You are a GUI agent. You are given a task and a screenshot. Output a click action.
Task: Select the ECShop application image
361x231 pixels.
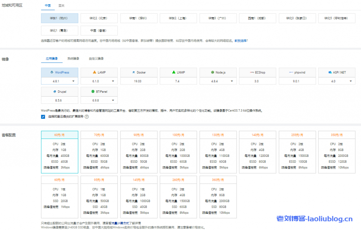(x=257, y=72)
